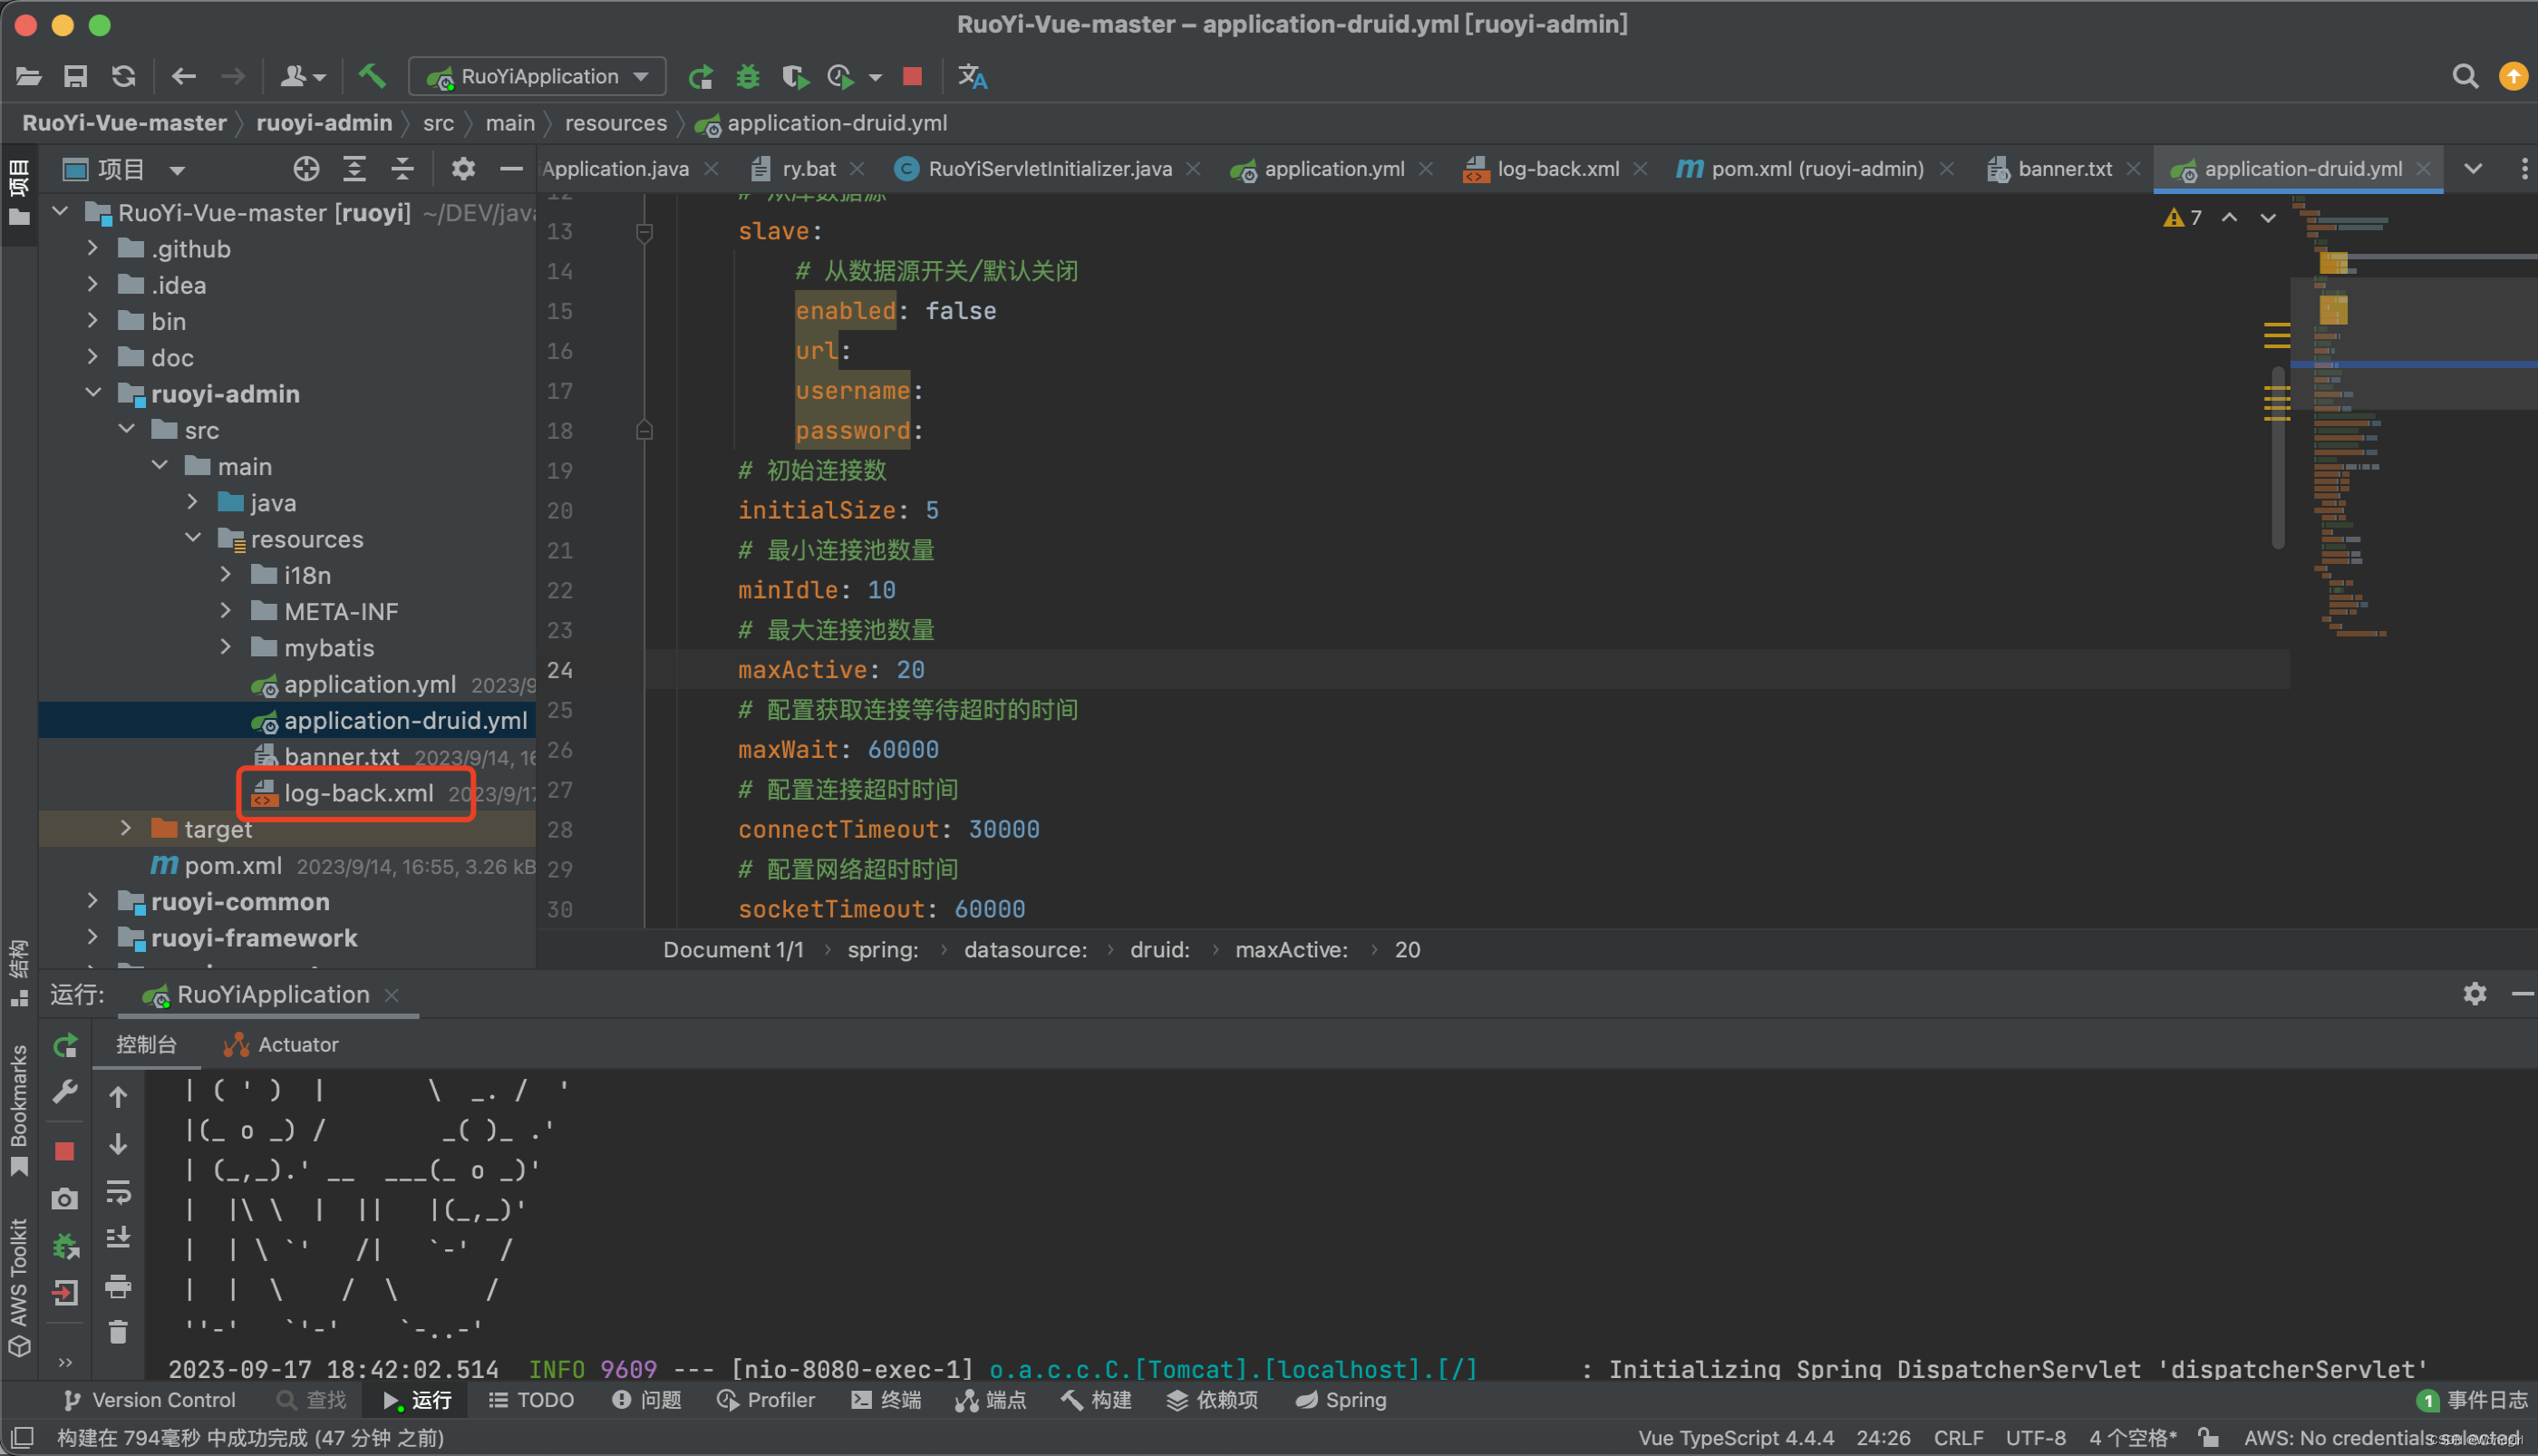Change UTF-8 file encoding in status bar
This screenshot has height=1456, width=2538.
(x=2035, y=1438)
